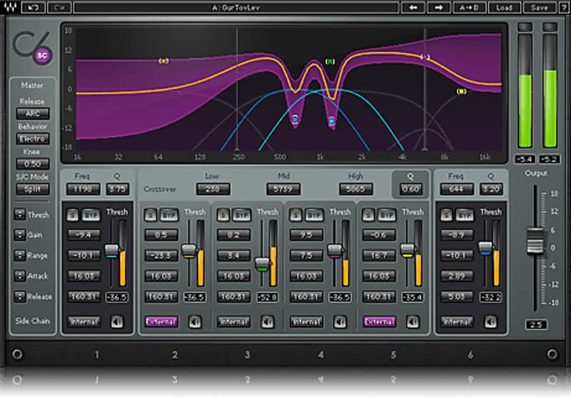Open the Release mode ARC selector
Screen dimensions: 571x398
click(33, 113)
